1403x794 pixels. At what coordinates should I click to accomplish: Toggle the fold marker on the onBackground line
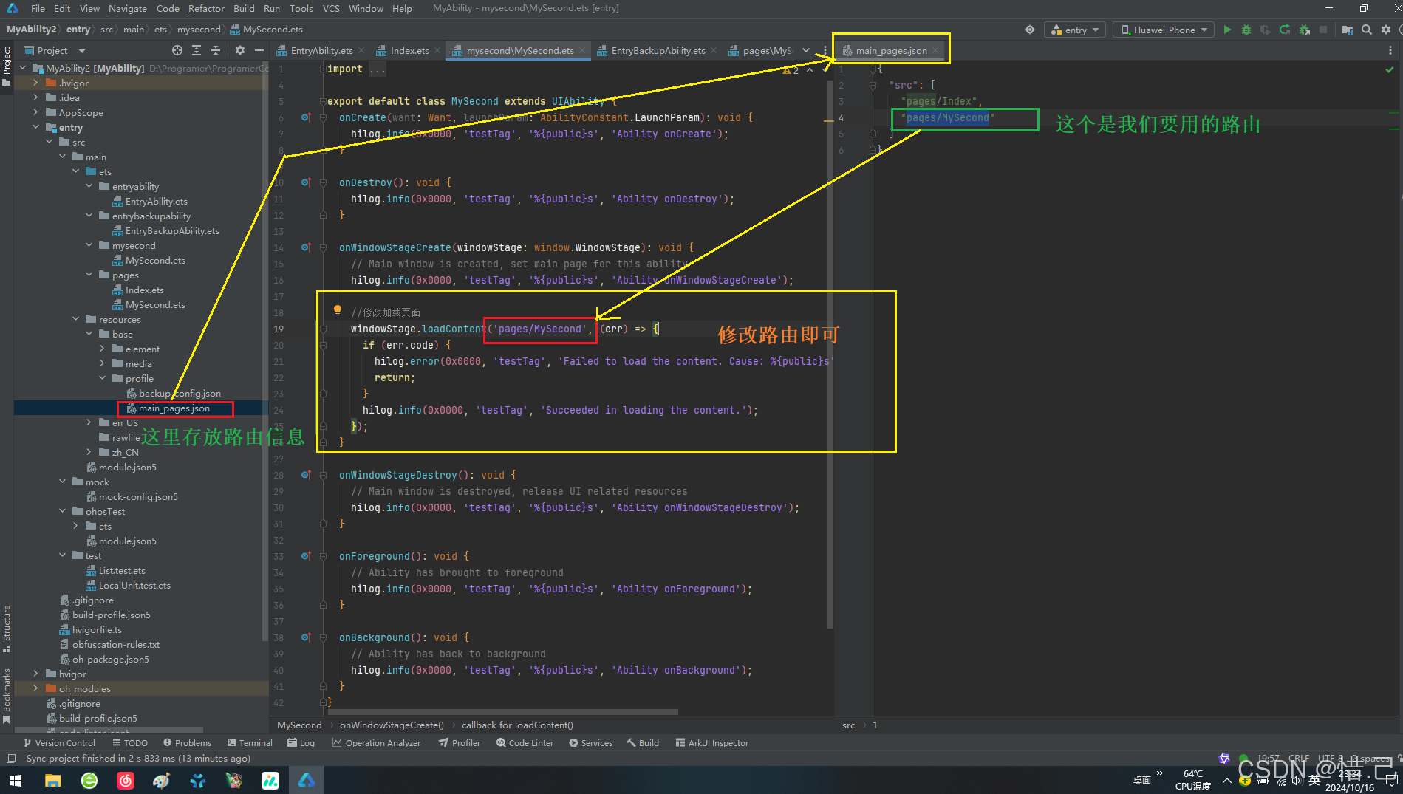pyautogui.click(x=323, y=637)
